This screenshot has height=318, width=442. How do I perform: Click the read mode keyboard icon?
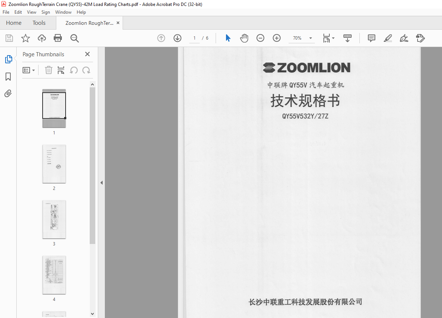[347, 38]
